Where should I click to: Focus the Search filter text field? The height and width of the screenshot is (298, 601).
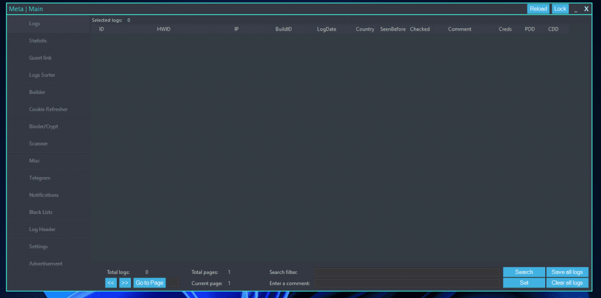(407, 272)
